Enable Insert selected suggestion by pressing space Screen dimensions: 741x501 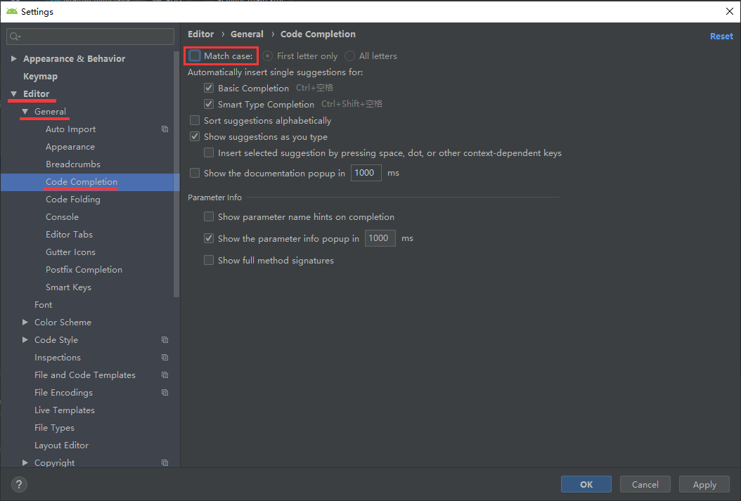click(x=208, y=152)
